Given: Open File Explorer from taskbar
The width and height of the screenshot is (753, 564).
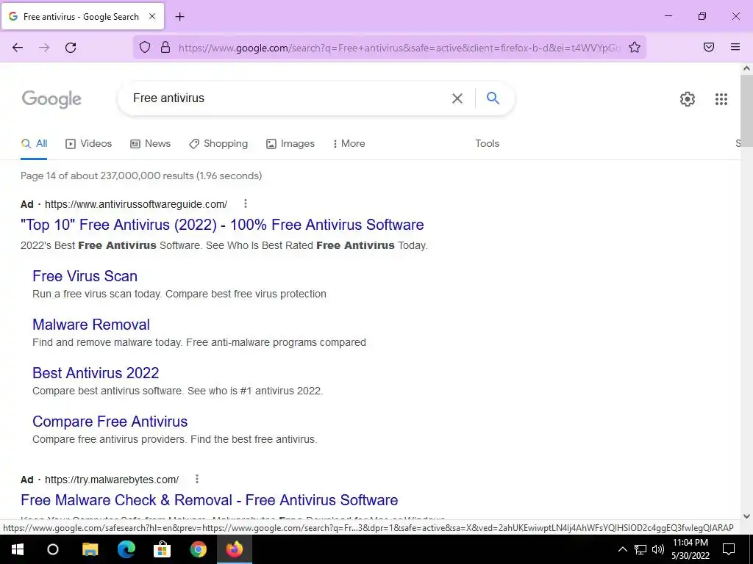Looking at the screenshot, I should coord(90,549).
